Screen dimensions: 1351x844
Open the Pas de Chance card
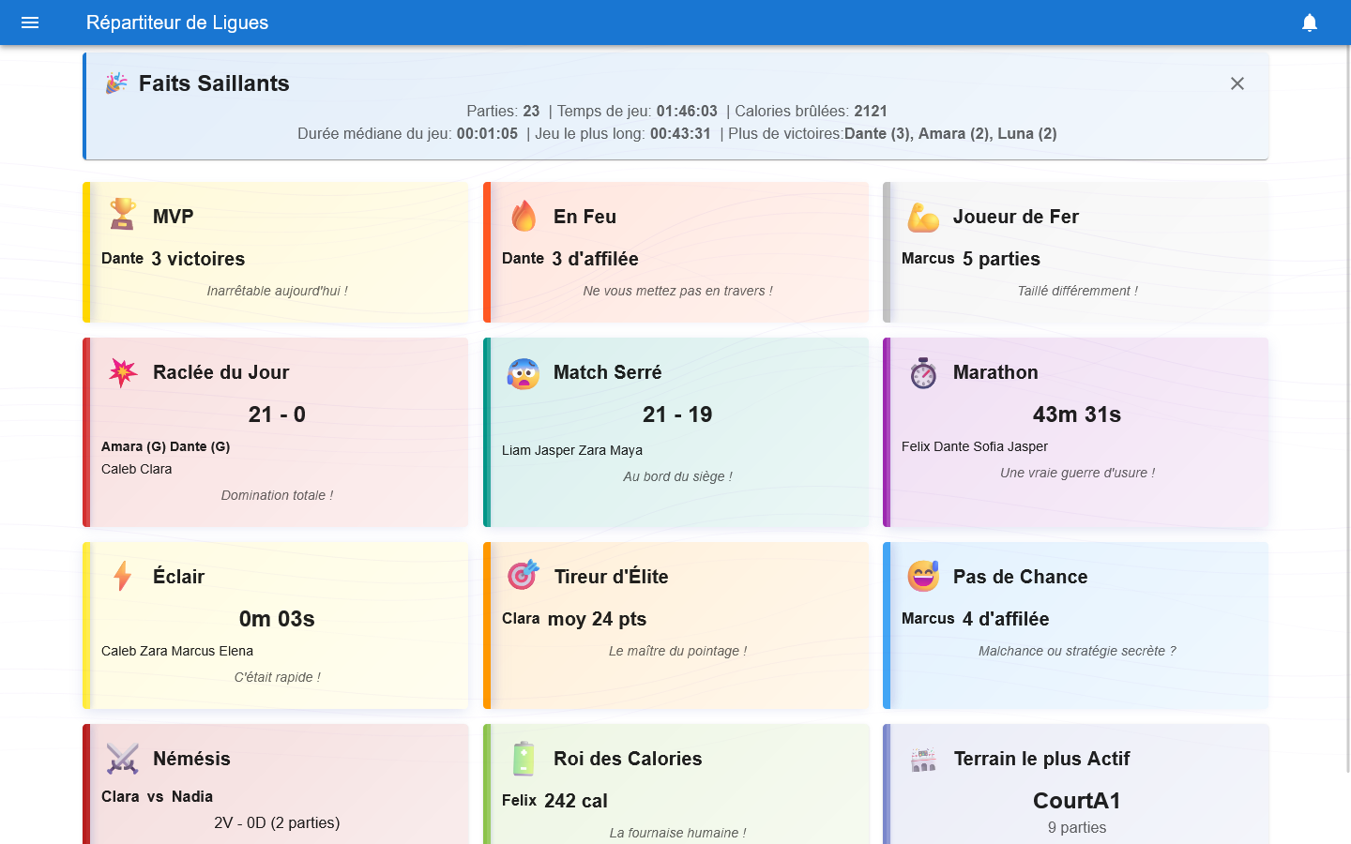click(1075, 625)
